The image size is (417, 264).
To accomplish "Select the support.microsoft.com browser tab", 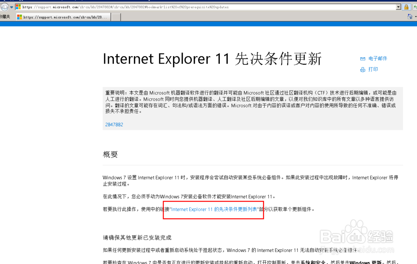I will pyautogui.click(x=63, y=17).
